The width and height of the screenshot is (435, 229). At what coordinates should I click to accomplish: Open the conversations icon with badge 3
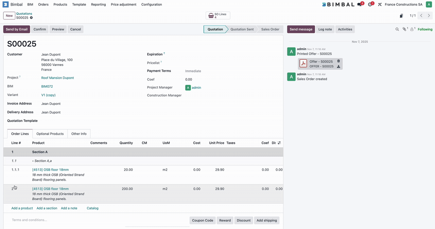pyautogui.click(x=360, y=5)
